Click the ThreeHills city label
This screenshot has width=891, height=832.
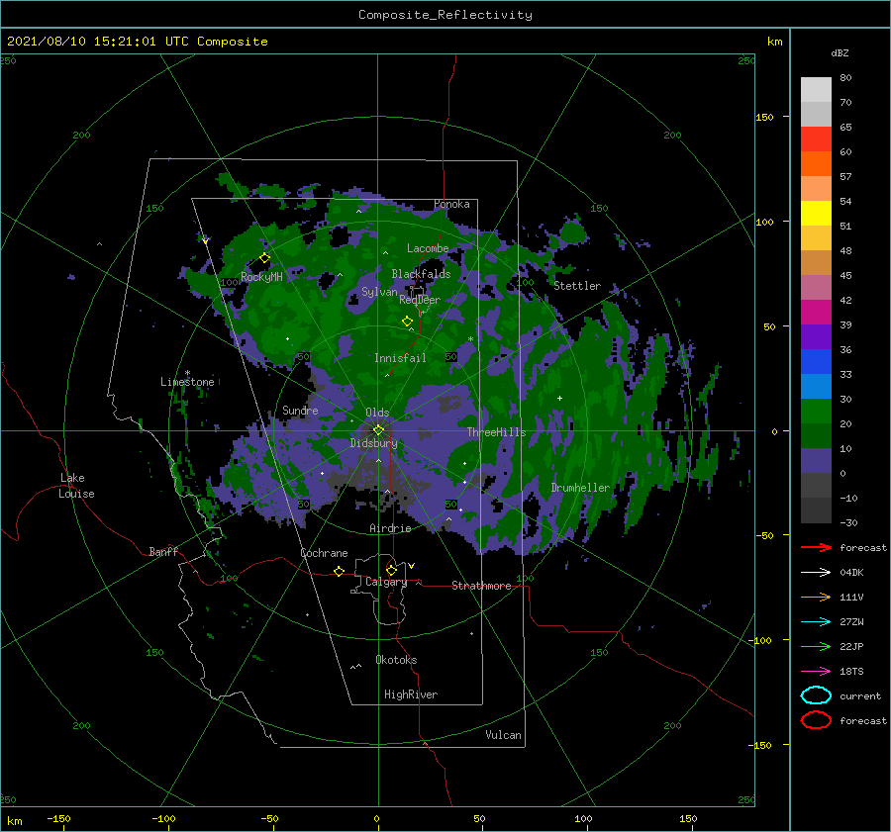(497, 432)
